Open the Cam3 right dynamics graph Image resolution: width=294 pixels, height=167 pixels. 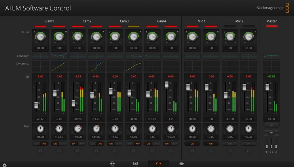(134, 66)
